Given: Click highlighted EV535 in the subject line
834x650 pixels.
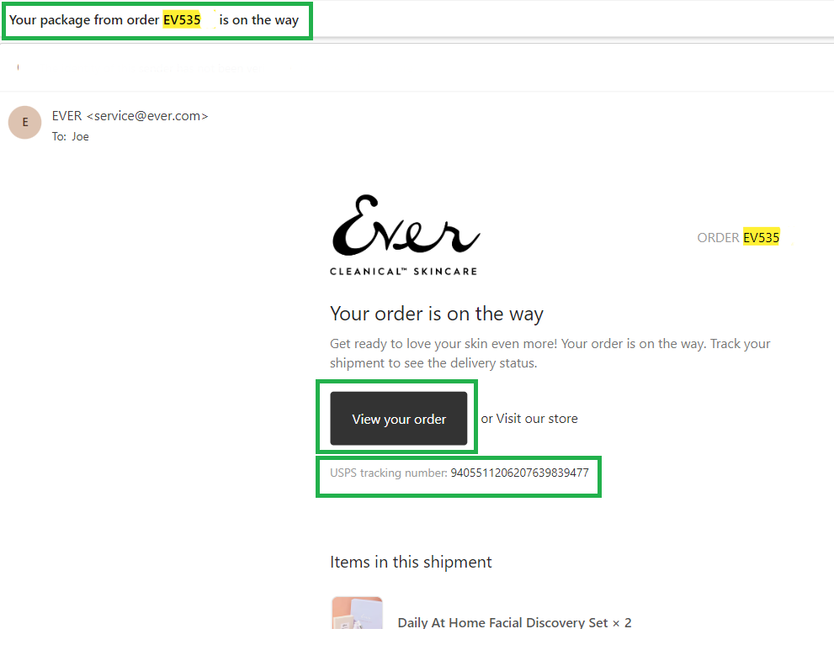Looking at the screenshot, I should (182, 20).
